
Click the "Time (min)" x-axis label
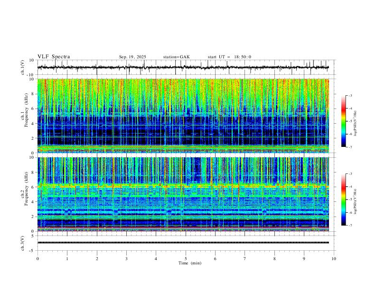(x=190, y=263)
